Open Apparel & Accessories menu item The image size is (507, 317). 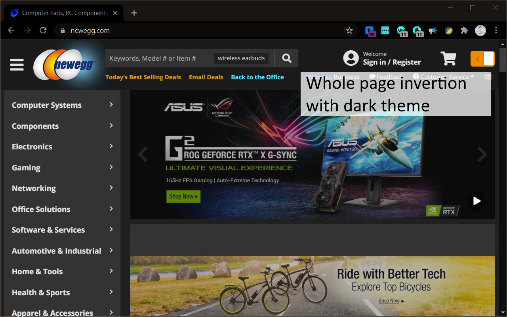point(62,313)
